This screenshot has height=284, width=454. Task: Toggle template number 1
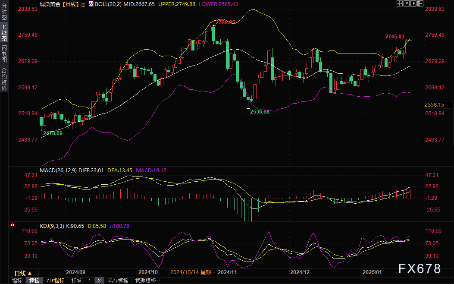[x=90, y=281]
